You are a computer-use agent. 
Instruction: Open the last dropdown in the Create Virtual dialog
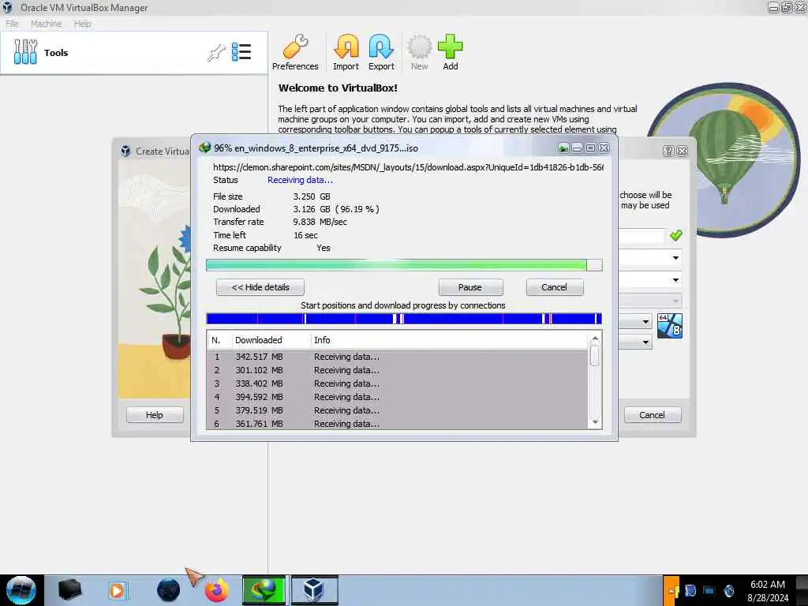coord(645,342)
